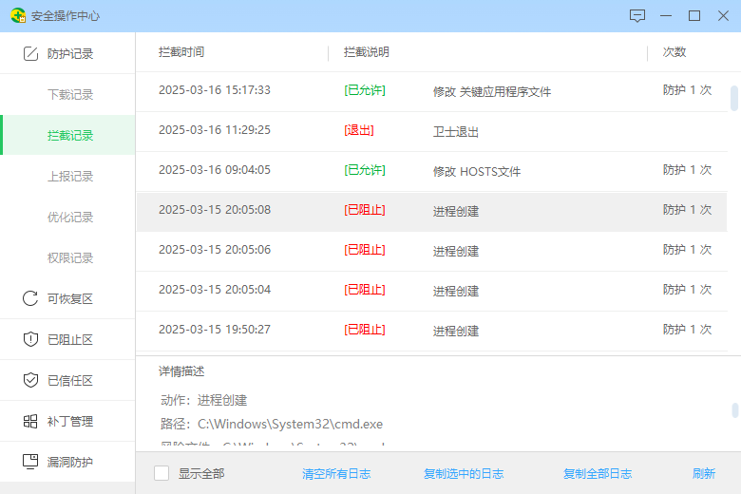Click the 已信任区 checkmark shield icon
Viewport: 741px width, 494px height.
30,380
